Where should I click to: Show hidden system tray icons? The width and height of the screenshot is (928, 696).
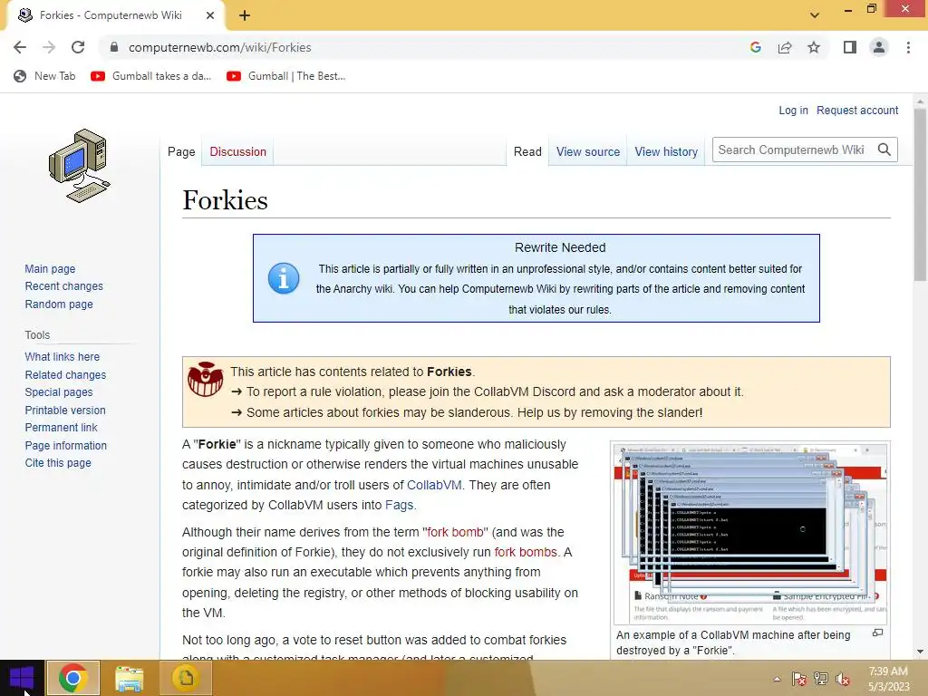click(x=777, y=679)
